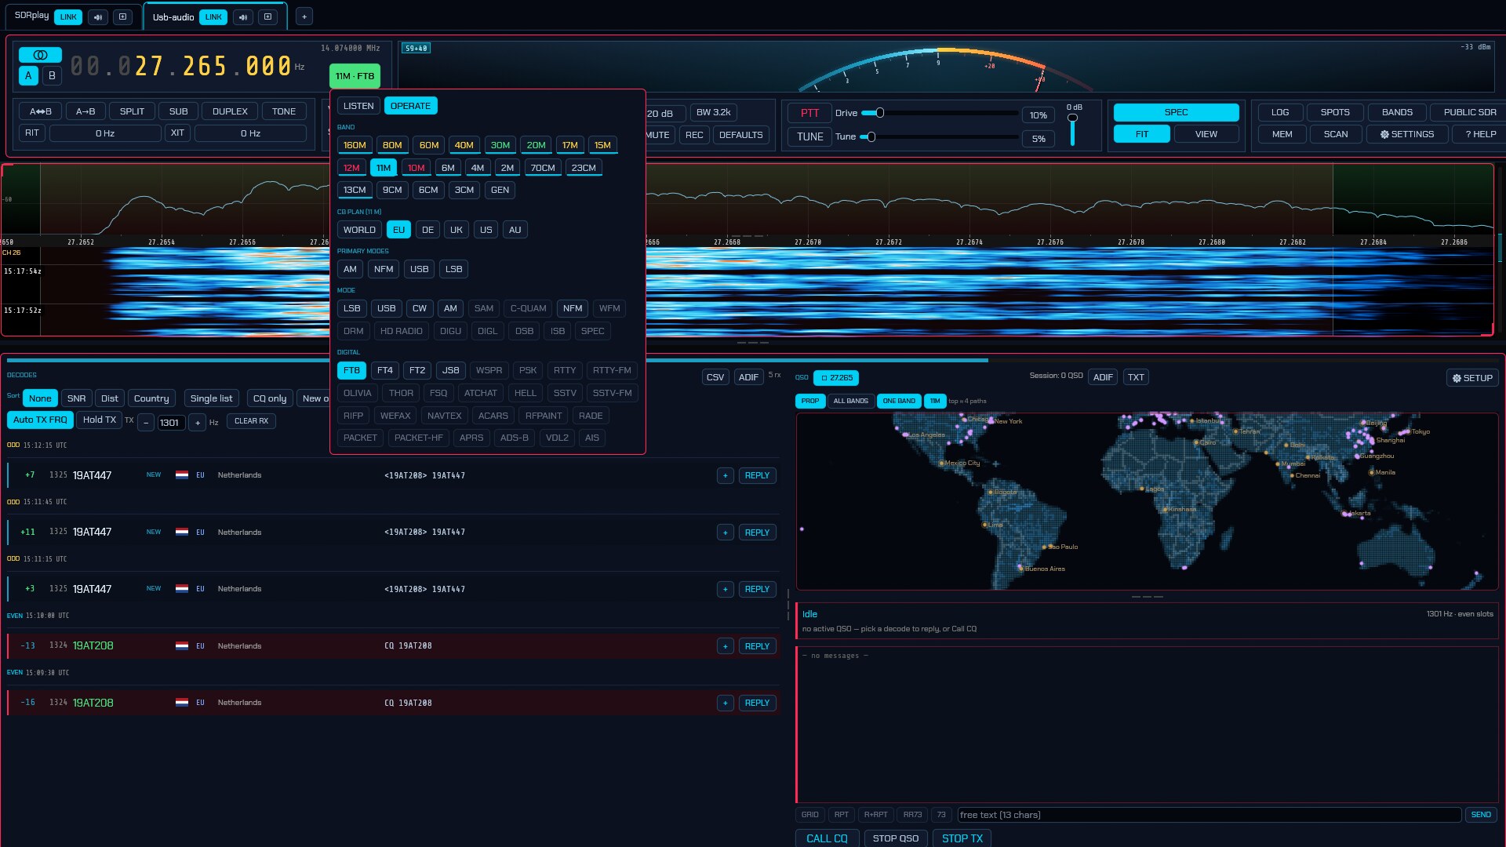Click the 27.265 frequency chip in the QSO header

[x=836, y=378]
